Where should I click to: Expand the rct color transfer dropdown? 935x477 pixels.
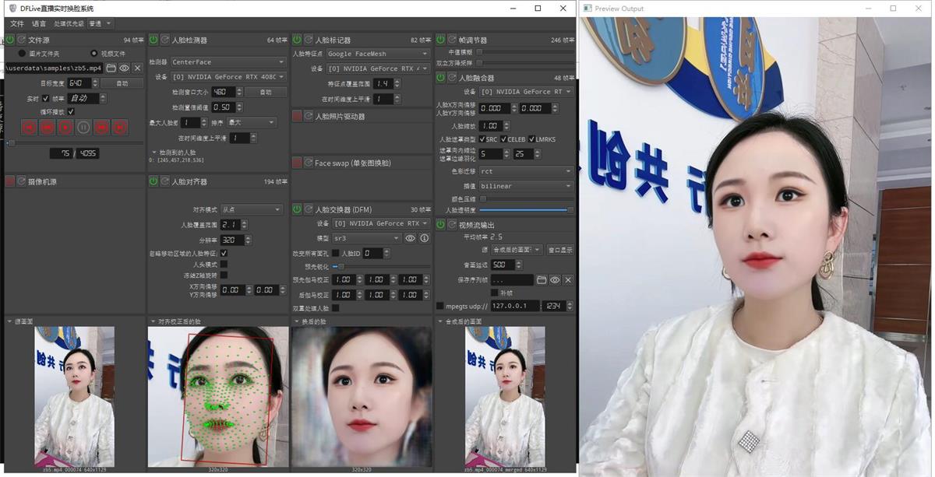click(525, 171)
